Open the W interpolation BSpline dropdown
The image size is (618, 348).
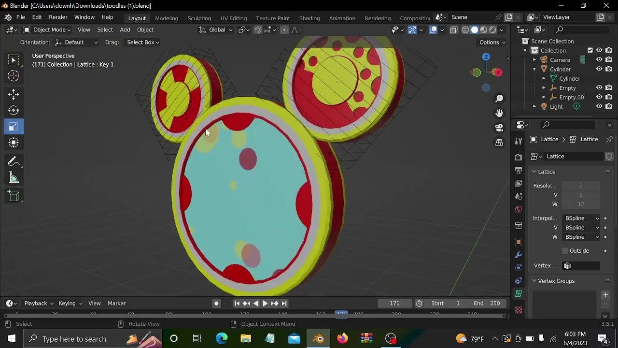coord(582,237)
